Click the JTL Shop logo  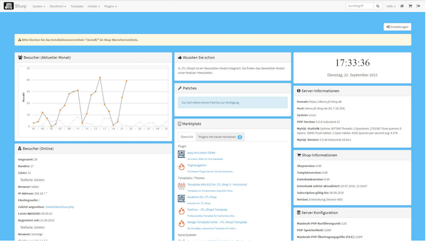pos(15,6)
